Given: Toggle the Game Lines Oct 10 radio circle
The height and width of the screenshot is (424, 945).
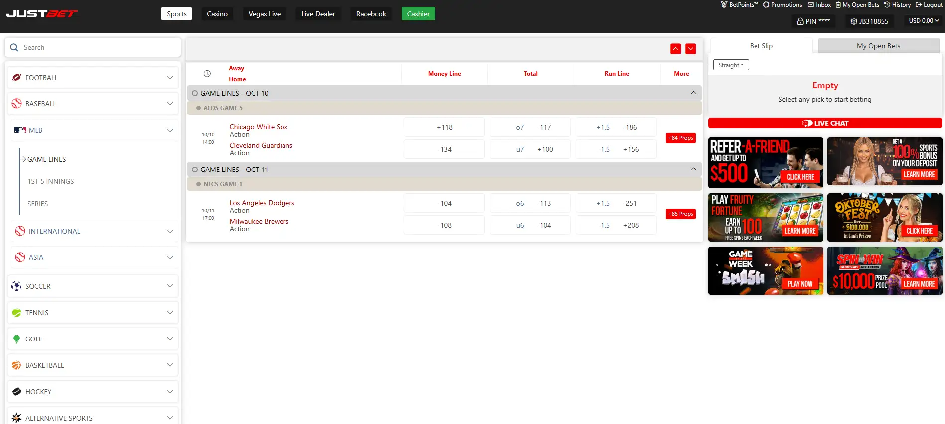Looking at the screenshot, I should [195, 93].
